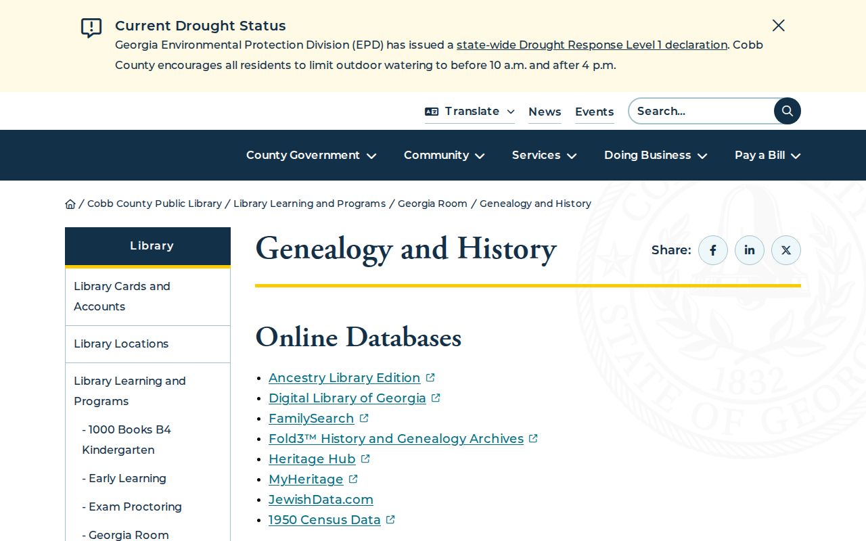Open 1000 Books B4 Kindergarten sidebar link
This screenshot has width=866, height=541.
(x=127, y=440)
